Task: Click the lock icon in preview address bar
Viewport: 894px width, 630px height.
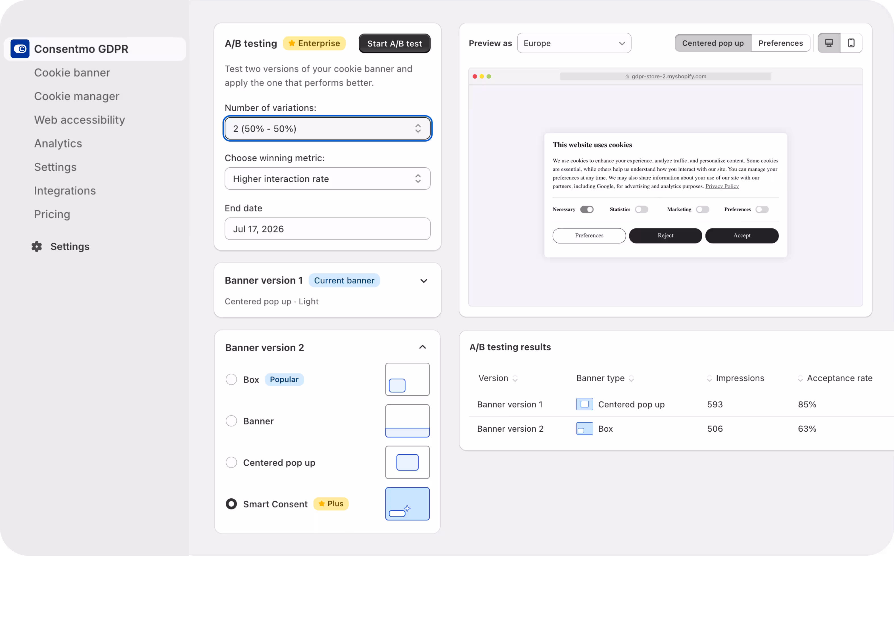Action: coord(627,77)
